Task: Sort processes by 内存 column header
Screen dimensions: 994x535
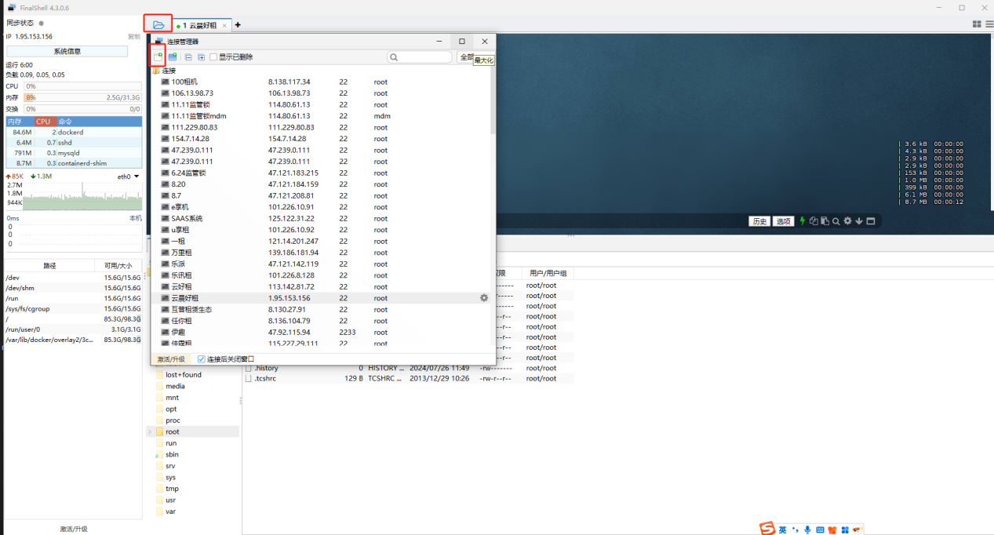Action: coord(20,122)
